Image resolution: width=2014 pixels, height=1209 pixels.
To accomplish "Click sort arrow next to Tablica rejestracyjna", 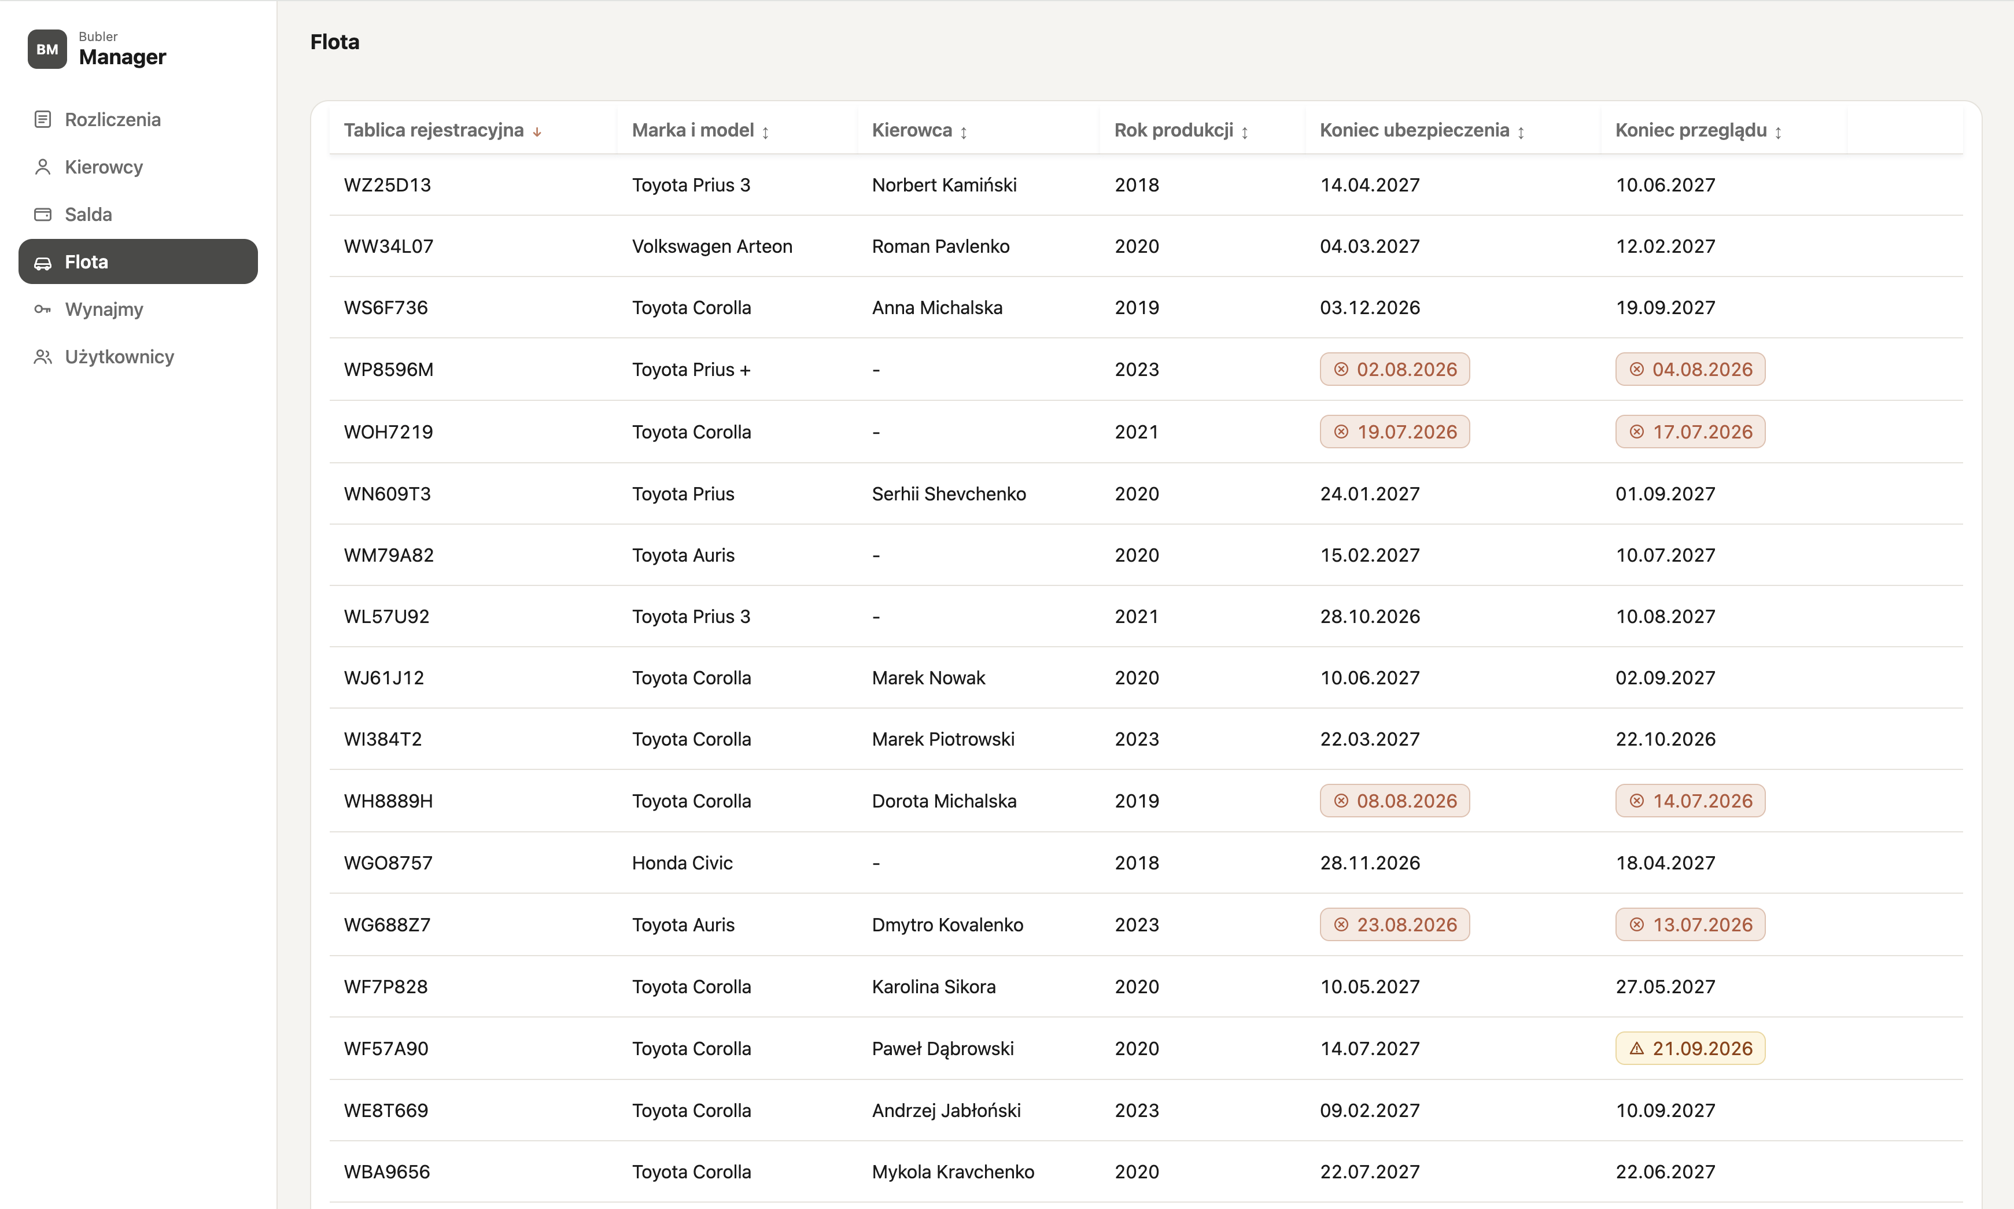I will pos(537,132).
